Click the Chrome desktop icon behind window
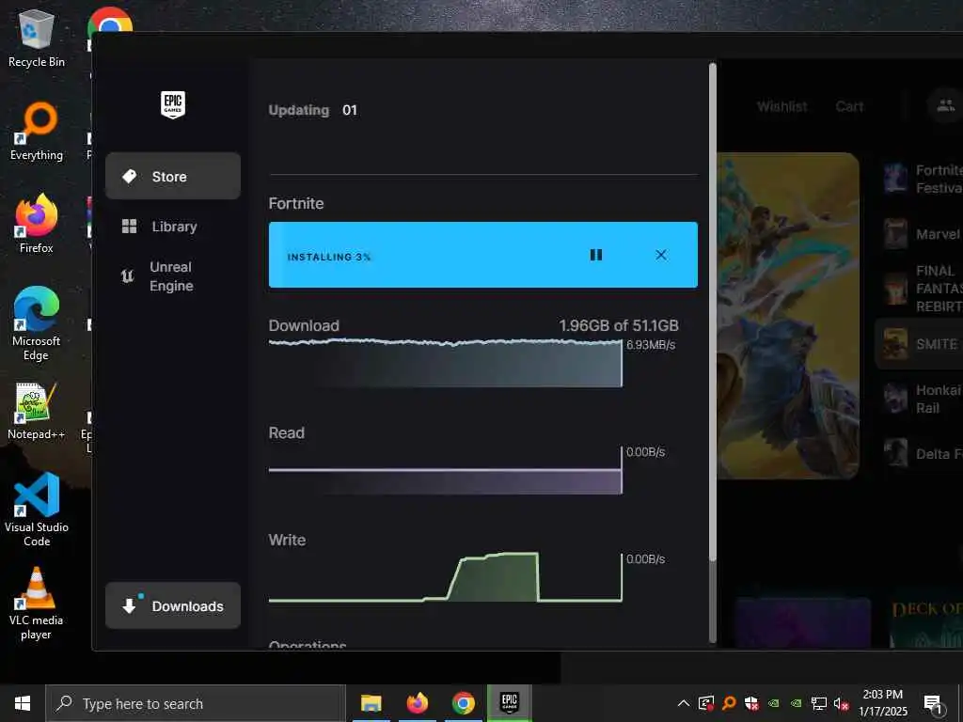The height and width of the screenshot is (722, 963). pos(110,20)
